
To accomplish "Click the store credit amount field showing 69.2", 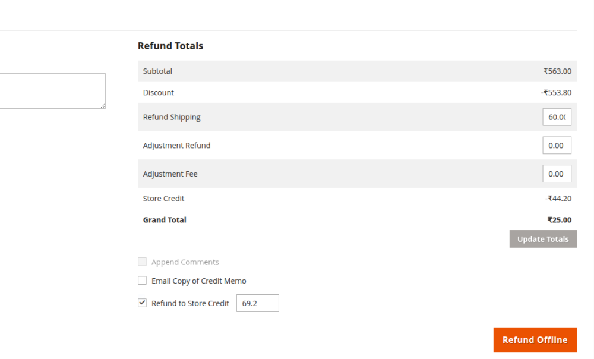I will click(x=257, y=303).
